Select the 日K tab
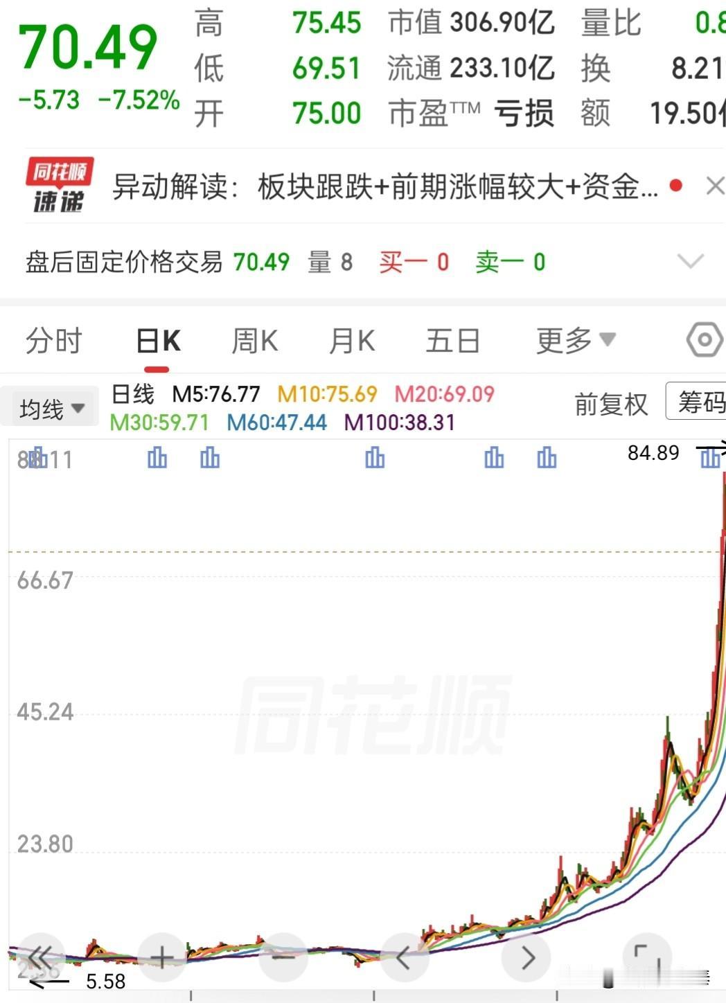Viewport: 726px width, 1003px height. tap(158, 341)
